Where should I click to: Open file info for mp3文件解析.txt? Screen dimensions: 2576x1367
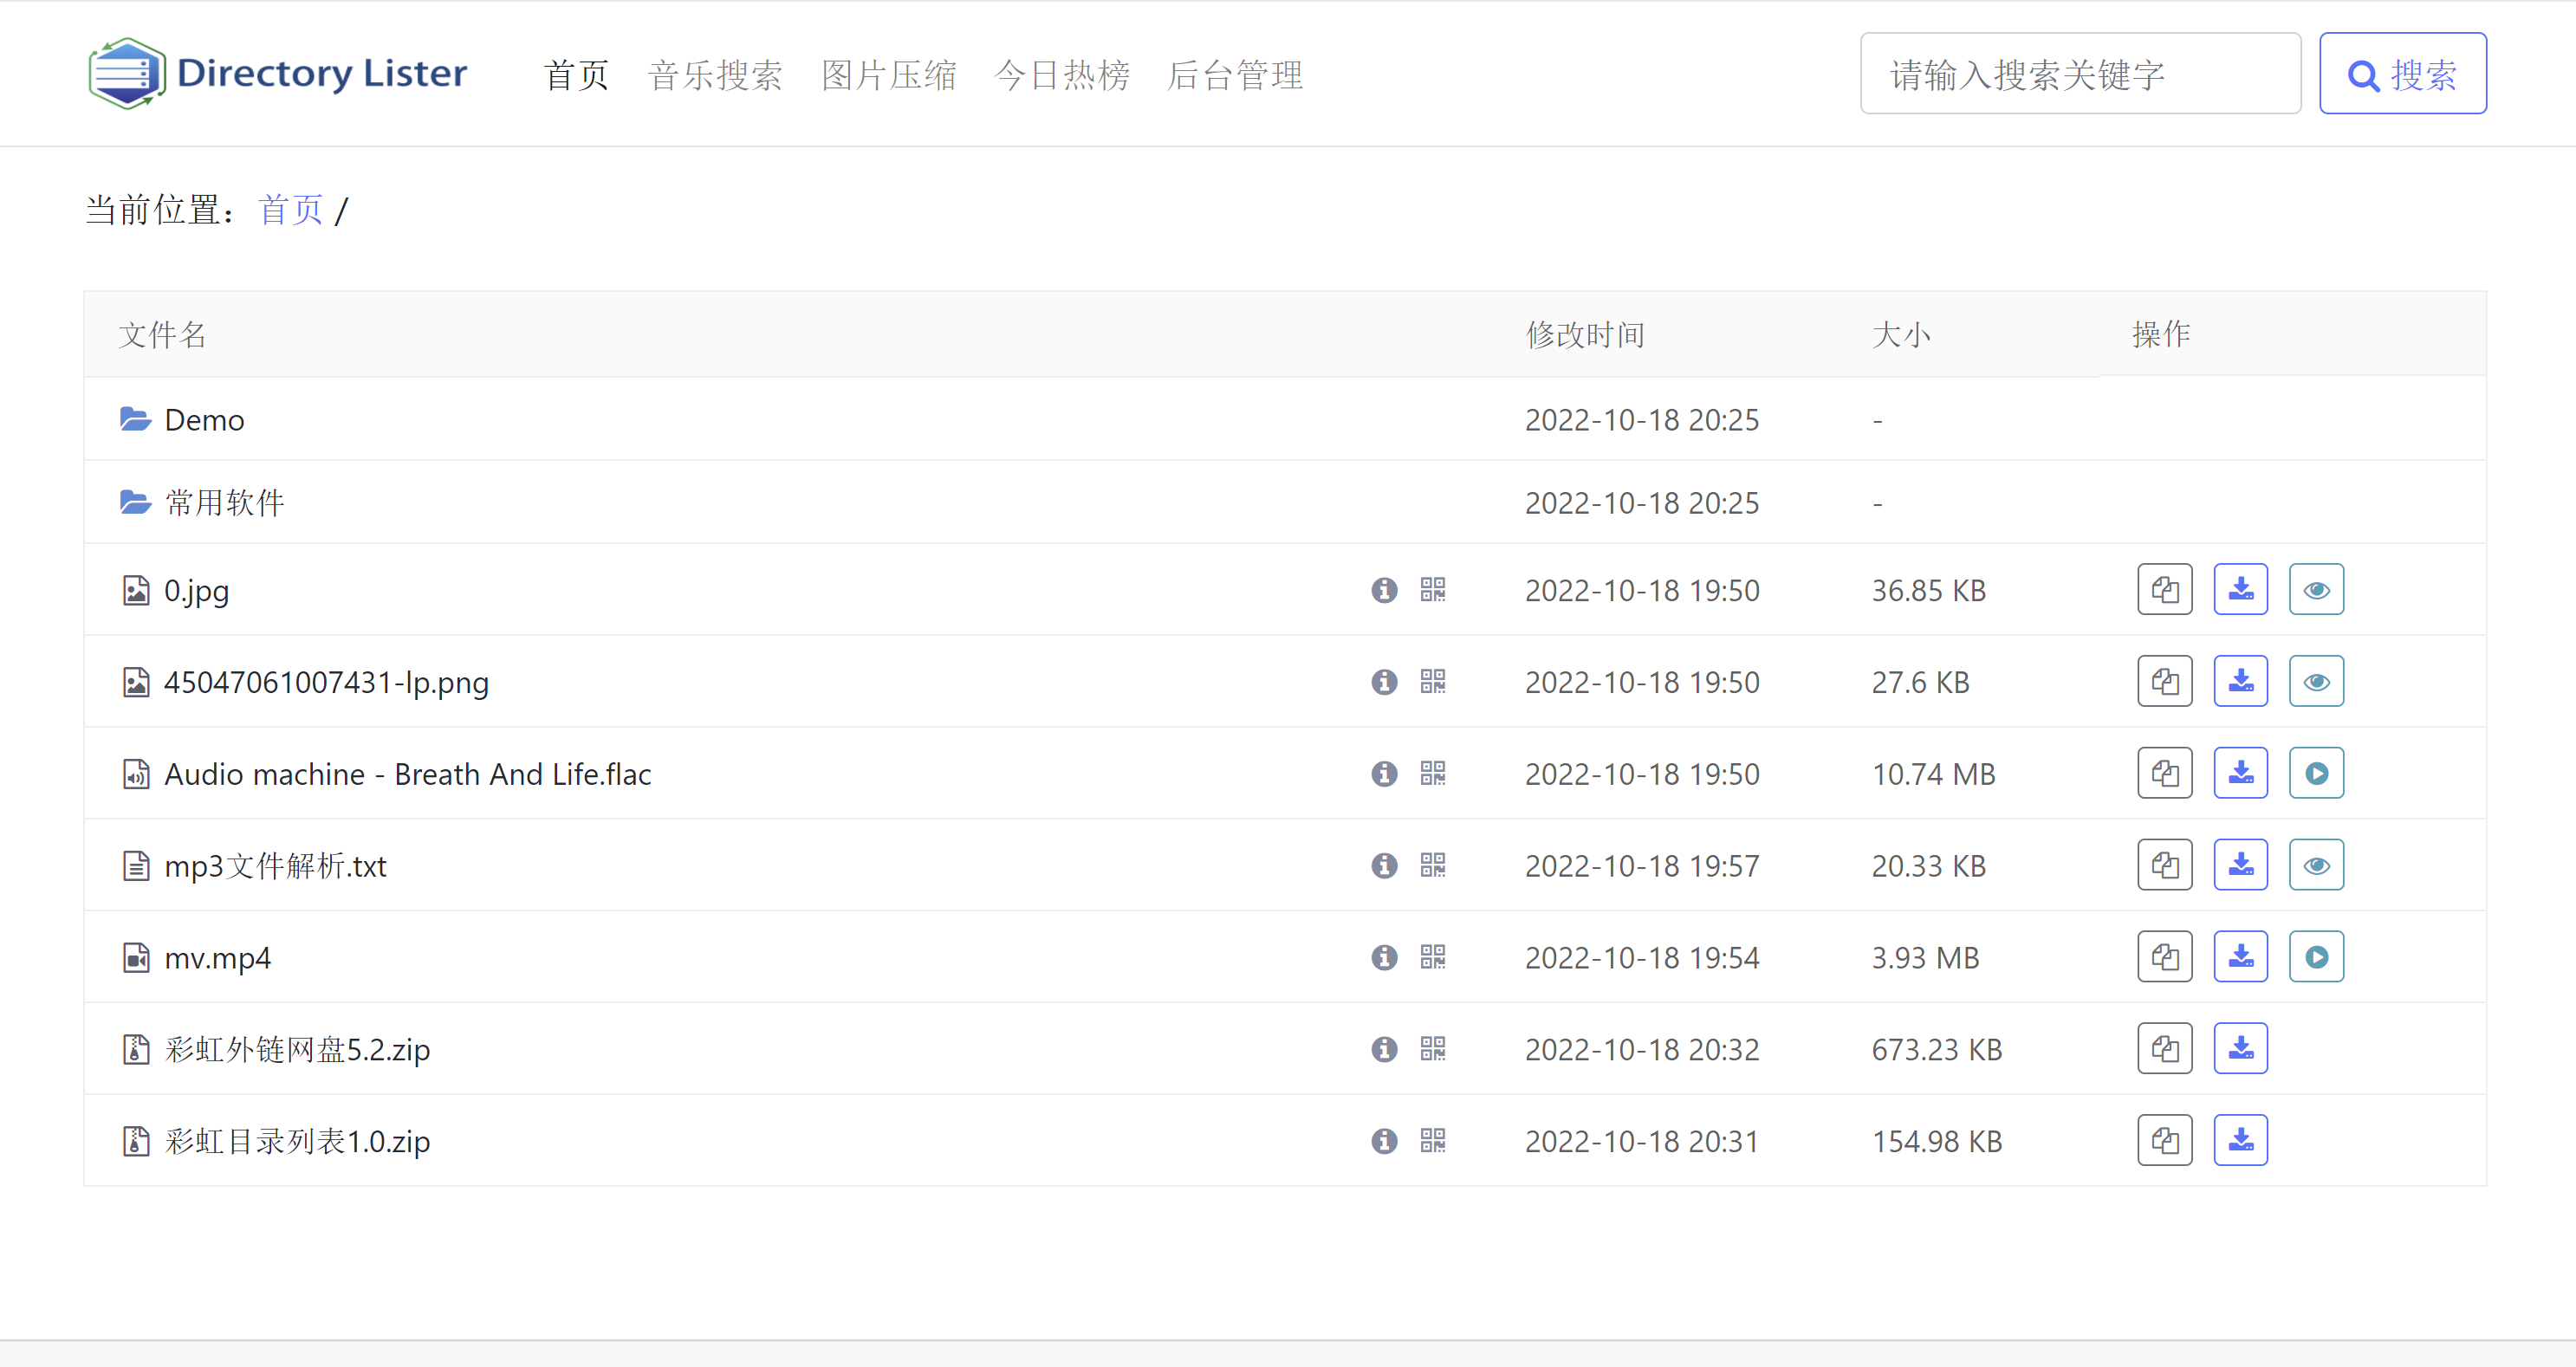[x=1384, y=865]
